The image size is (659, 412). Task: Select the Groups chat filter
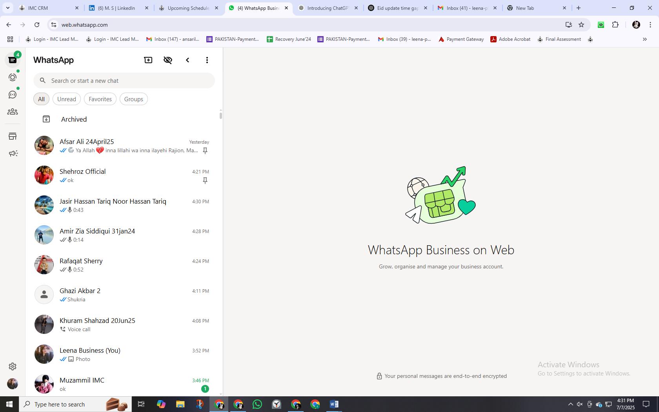pos(134,99)
